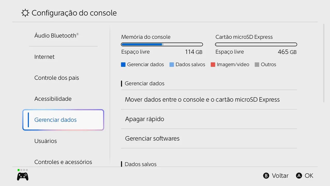Click the A button OK icon
Screen dimensions: 330x186
point(299,176)
